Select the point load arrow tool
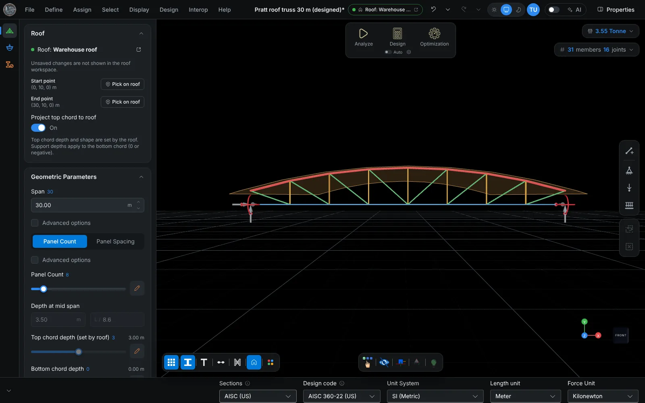645x403 pixels. 629,188
